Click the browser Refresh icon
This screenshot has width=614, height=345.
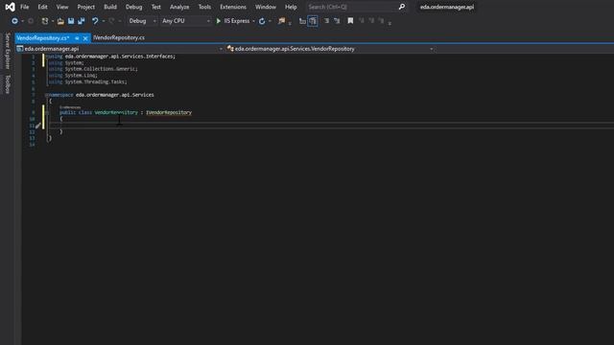262,21
